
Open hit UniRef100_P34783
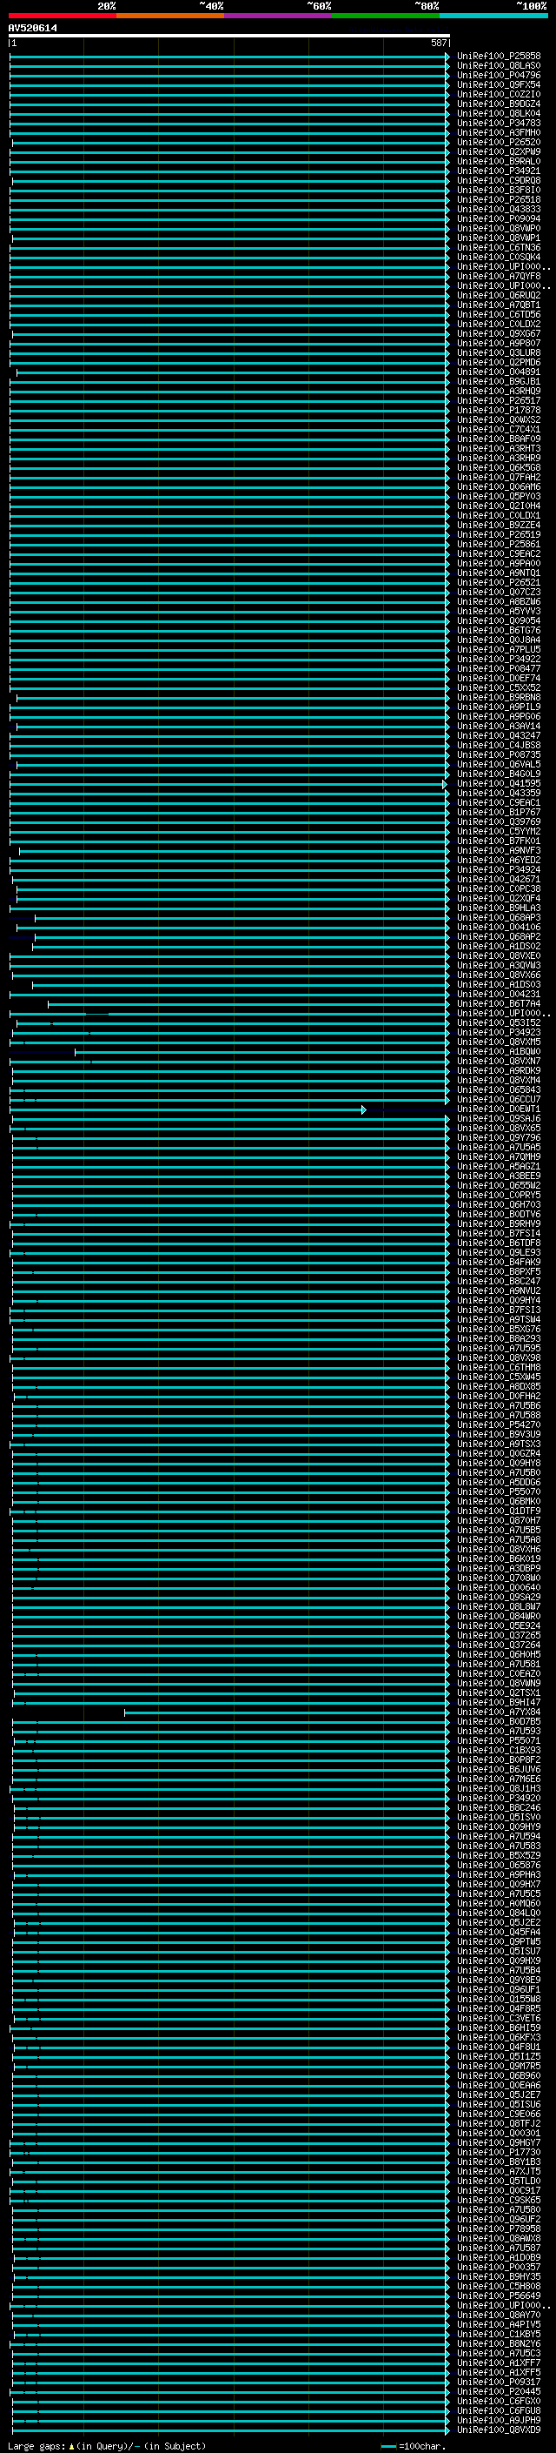pyautogui.click(x=499, y=123)
